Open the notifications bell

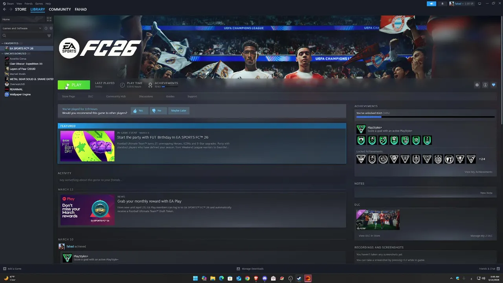[x=442, y=4]
